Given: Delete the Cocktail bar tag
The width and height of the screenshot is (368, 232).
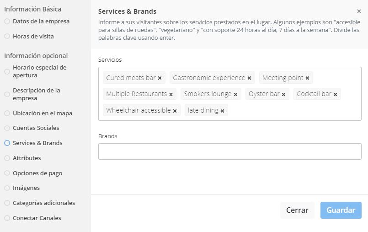Looking at the screenshot, I should (335, 94).
